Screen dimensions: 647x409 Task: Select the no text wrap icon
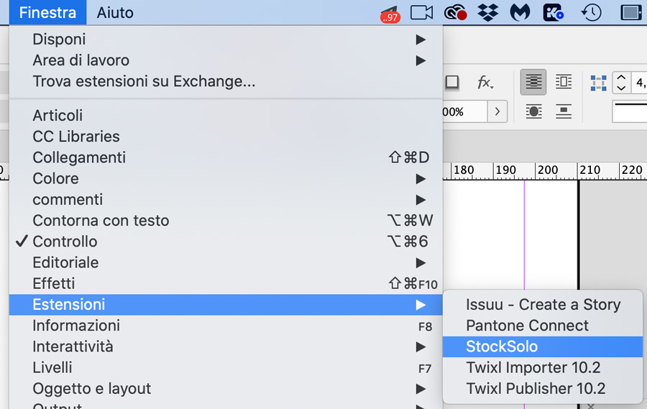coord(533,82)
